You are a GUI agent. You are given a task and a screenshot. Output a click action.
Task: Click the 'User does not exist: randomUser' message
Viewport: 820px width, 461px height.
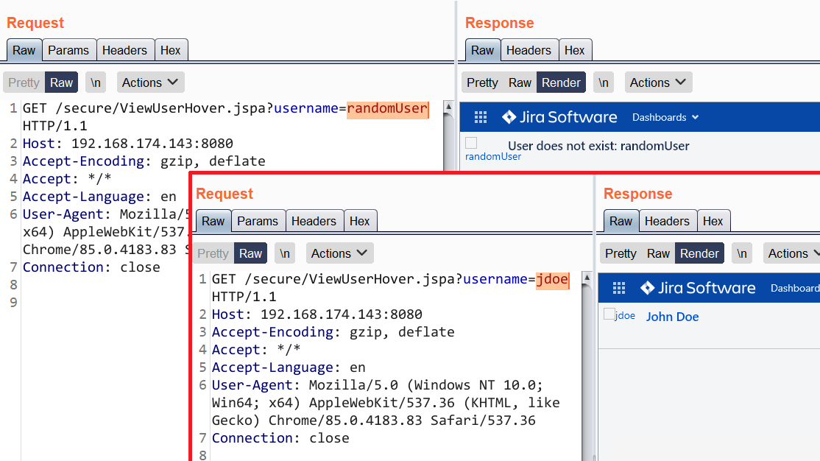[598, 146]
